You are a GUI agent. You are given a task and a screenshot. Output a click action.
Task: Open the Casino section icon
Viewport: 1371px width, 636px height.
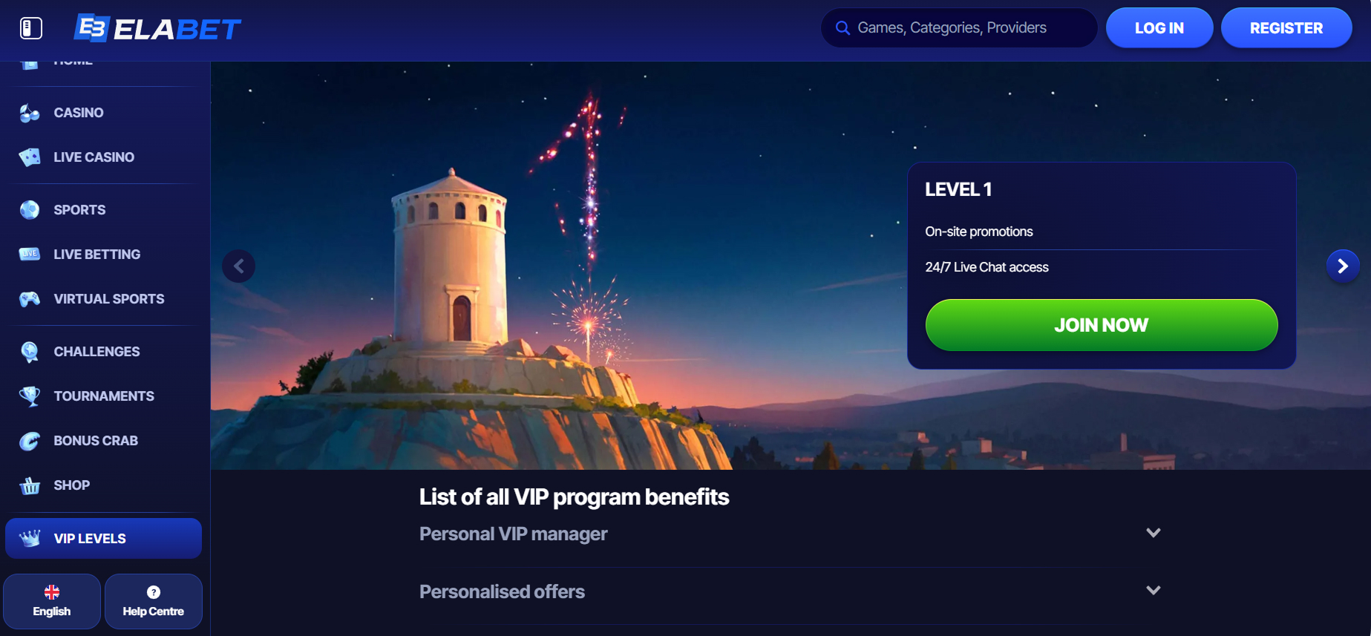30,113
